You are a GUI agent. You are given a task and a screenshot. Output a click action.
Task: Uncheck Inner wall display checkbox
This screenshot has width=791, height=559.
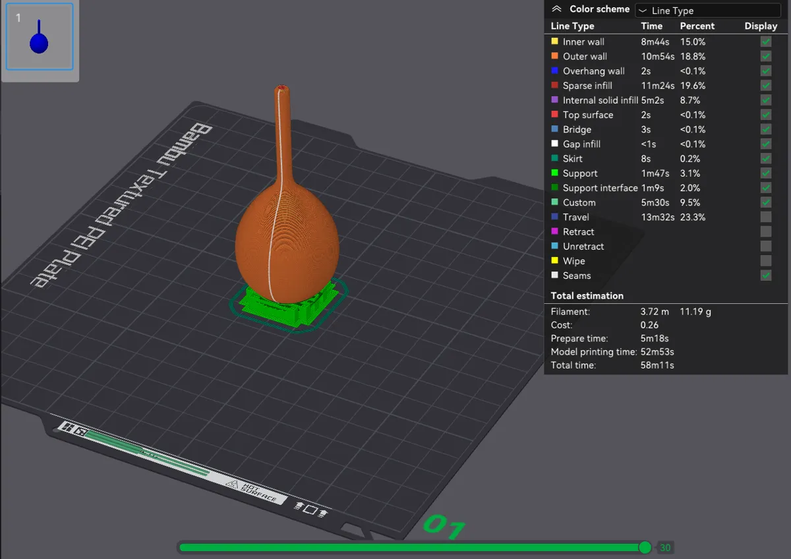coord(766,42)
